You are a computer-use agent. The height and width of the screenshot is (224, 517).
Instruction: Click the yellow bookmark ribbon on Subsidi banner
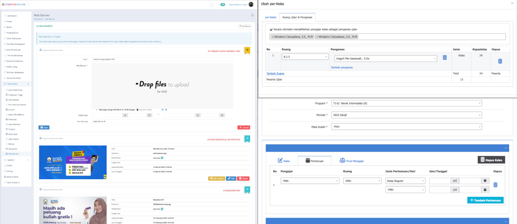click(247, 51)
